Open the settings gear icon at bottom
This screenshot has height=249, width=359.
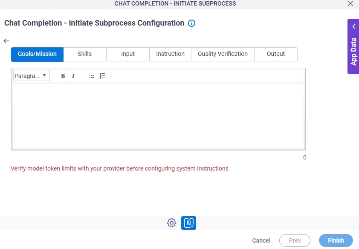[171, 223]
